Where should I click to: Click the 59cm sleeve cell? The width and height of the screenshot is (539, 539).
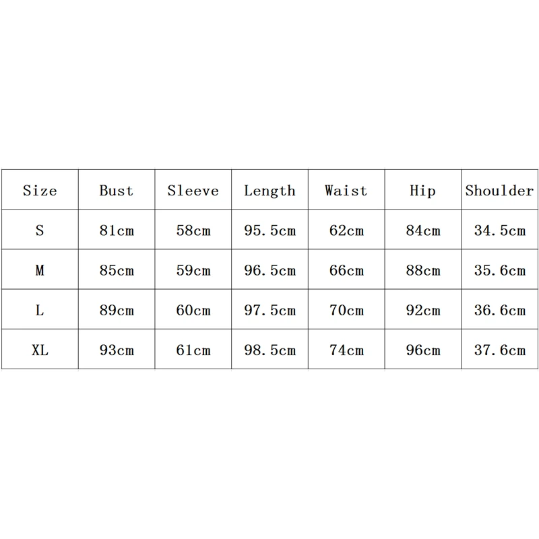193,271
